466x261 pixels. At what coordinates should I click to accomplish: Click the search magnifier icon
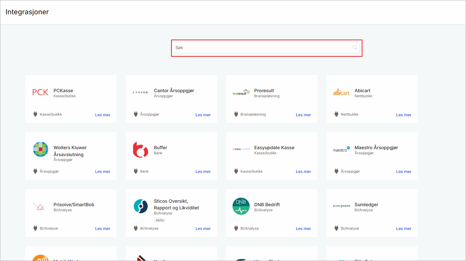[x=355, y=48]
